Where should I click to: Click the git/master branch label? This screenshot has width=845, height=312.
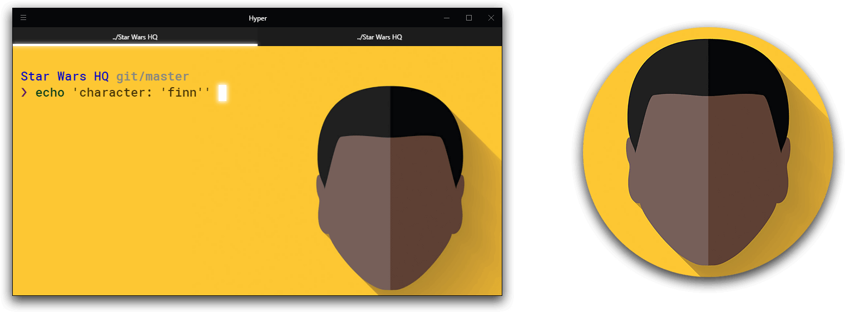coord(152,77)
